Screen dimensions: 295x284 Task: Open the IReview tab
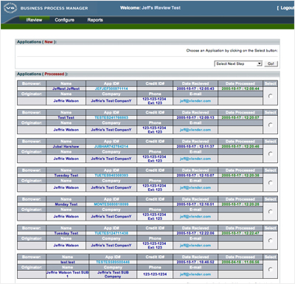point(34,20)
